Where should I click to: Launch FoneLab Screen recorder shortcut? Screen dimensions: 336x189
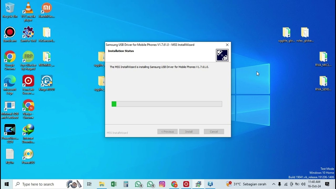tap(28, 85)
